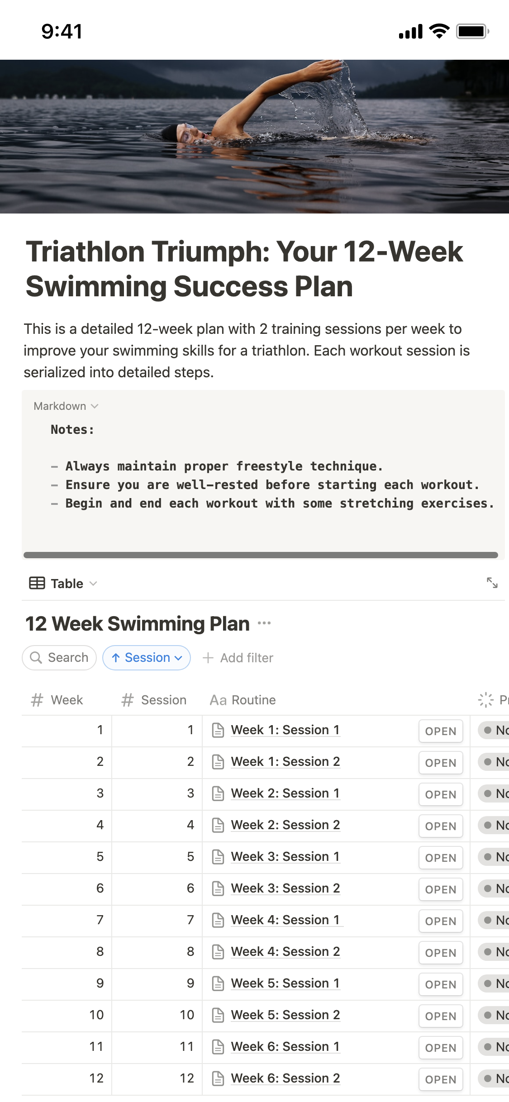509x1102 pixels.
Task: Click the expand full-page arrows icon
Action: pyautogui.click(x=492, y=583)
